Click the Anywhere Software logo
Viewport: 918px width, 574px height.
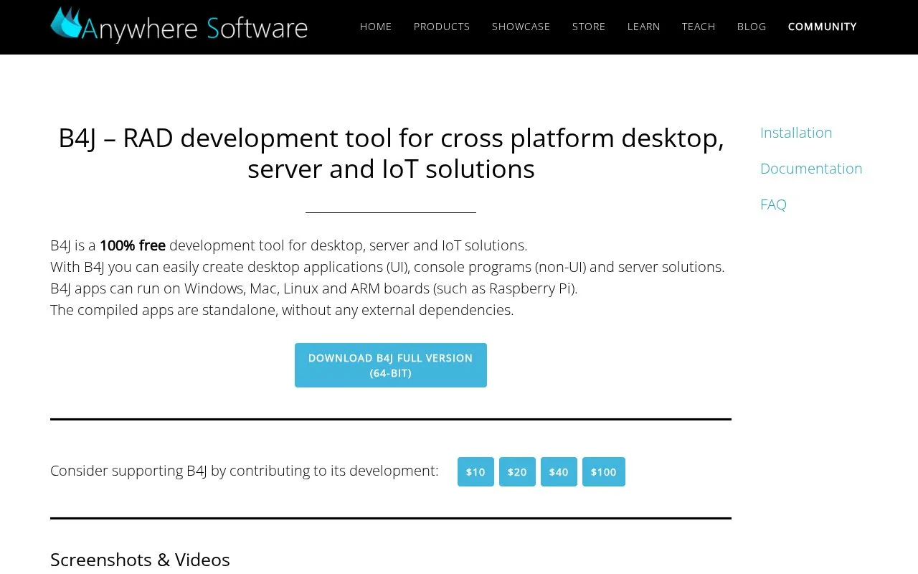[179, 25]
